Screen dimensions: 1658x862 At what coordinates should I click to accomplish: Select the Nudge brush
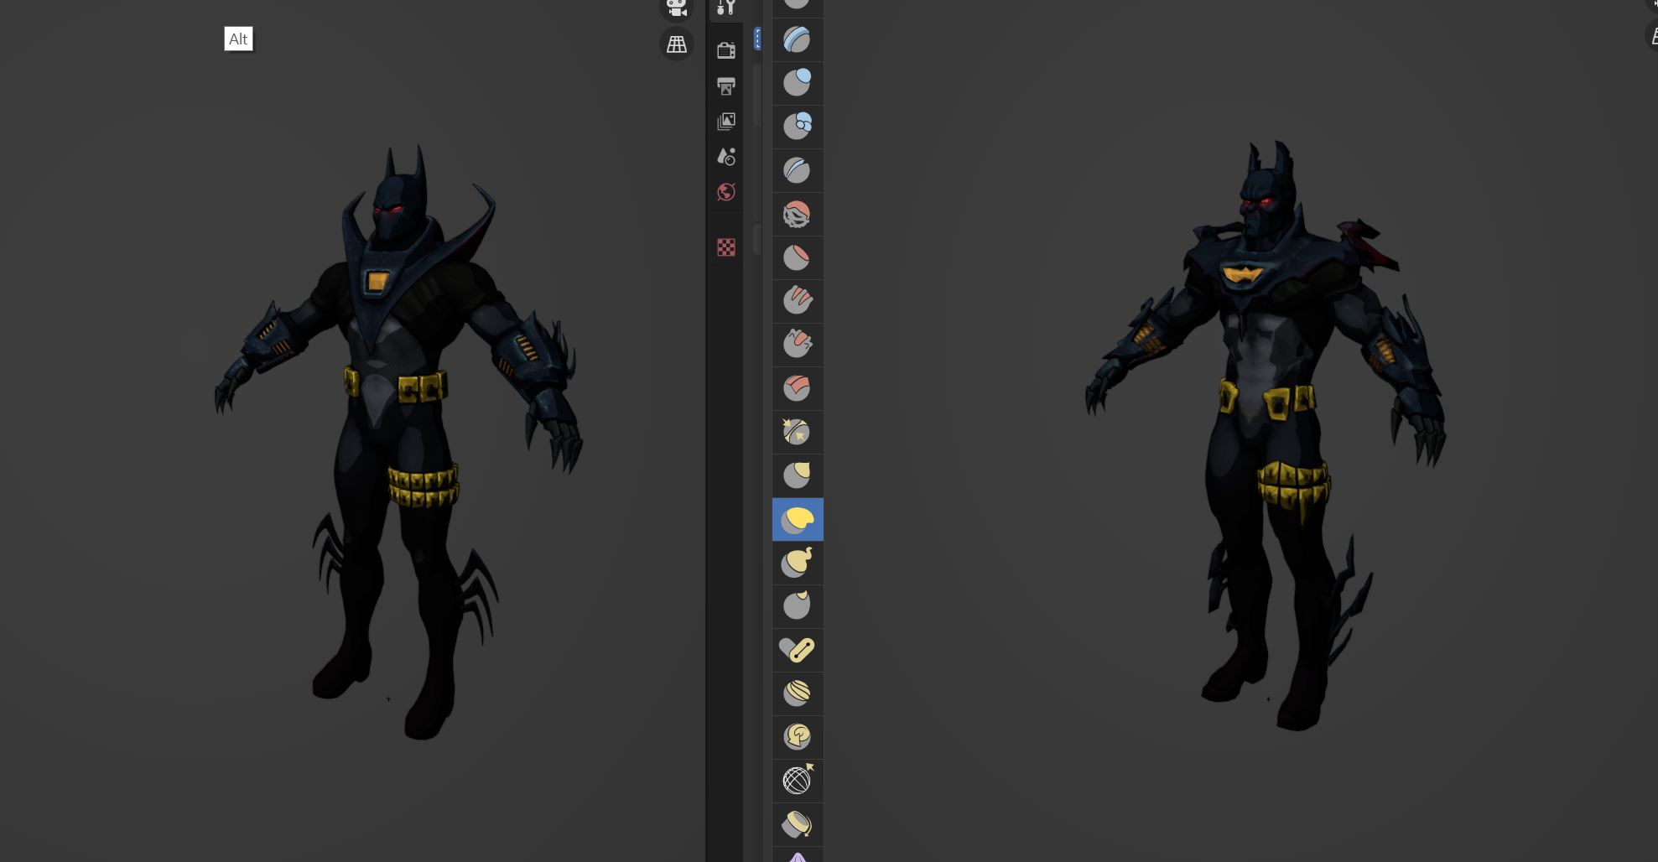pyautogui.click(x=797, y=693)
